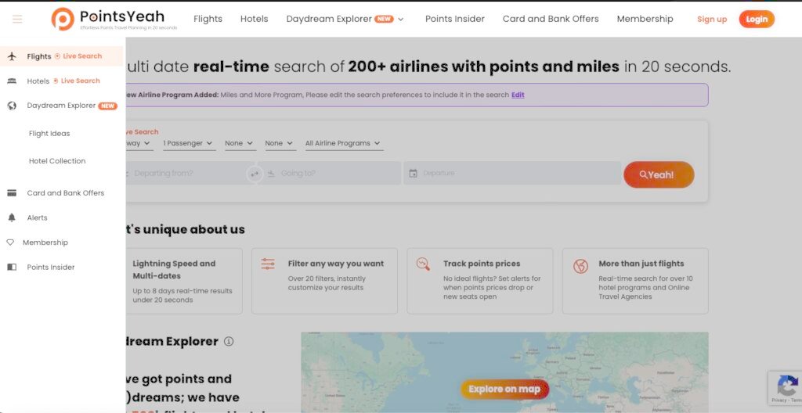
Task: Open Flight Ideas in sidebar
Action: [x=49, y=134]
